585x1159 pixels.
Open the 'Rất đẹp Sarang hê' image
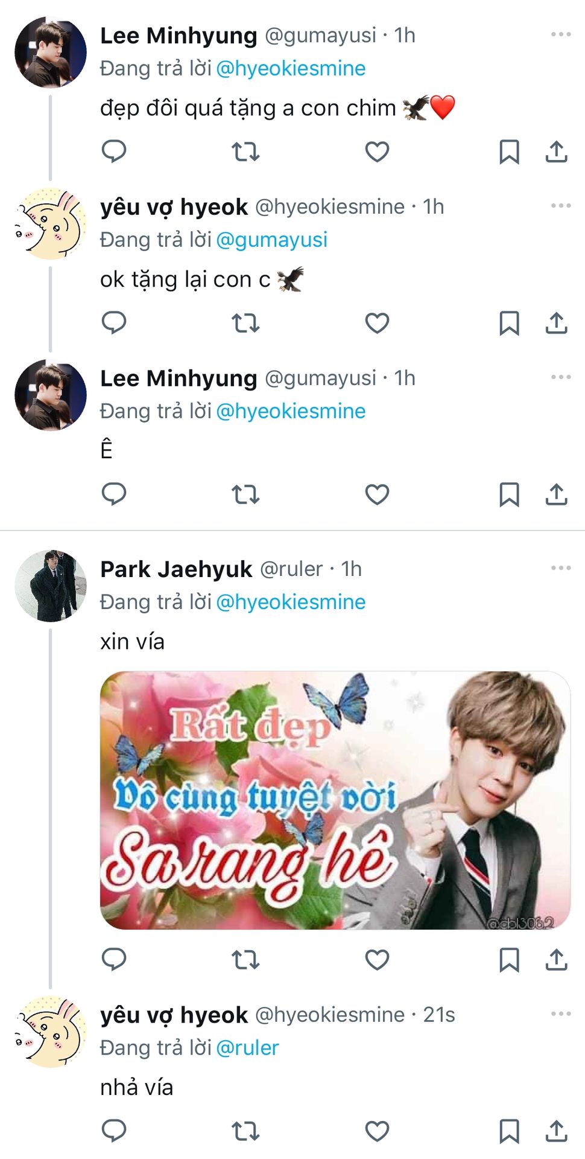[x=335, y=800]
